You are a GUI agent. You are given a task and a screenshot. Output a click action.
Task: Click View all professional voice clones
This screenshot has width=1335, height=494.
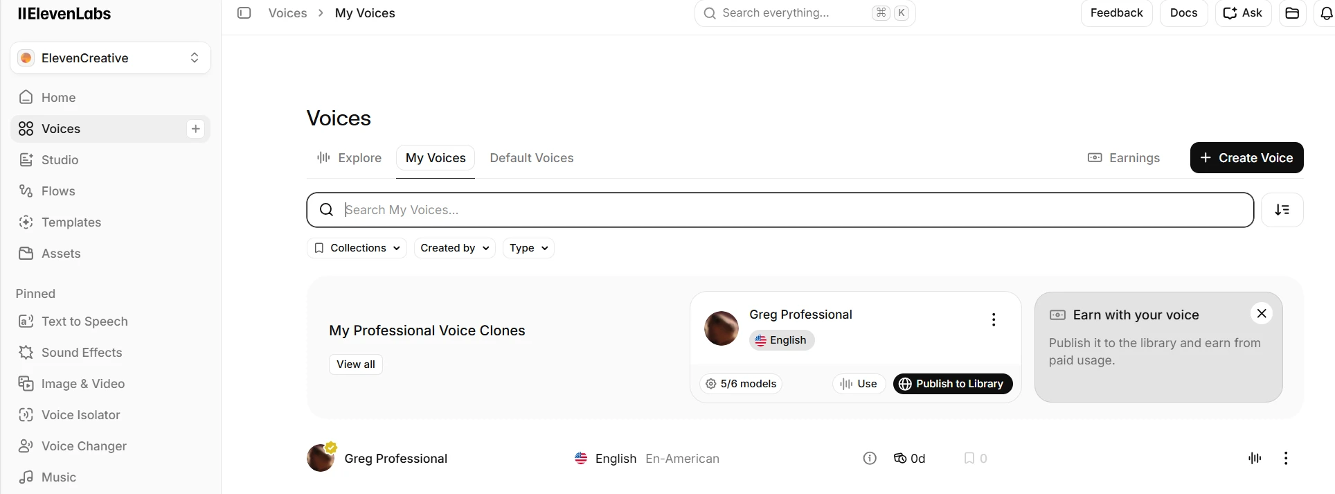356,364
